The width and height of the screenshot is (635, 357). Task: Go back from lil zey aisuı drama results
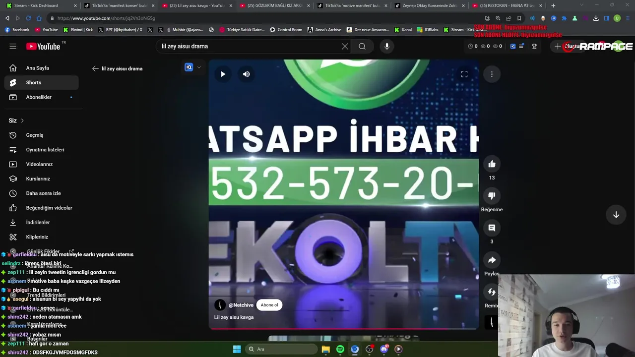pyautogui.click(x=95, y=68)
